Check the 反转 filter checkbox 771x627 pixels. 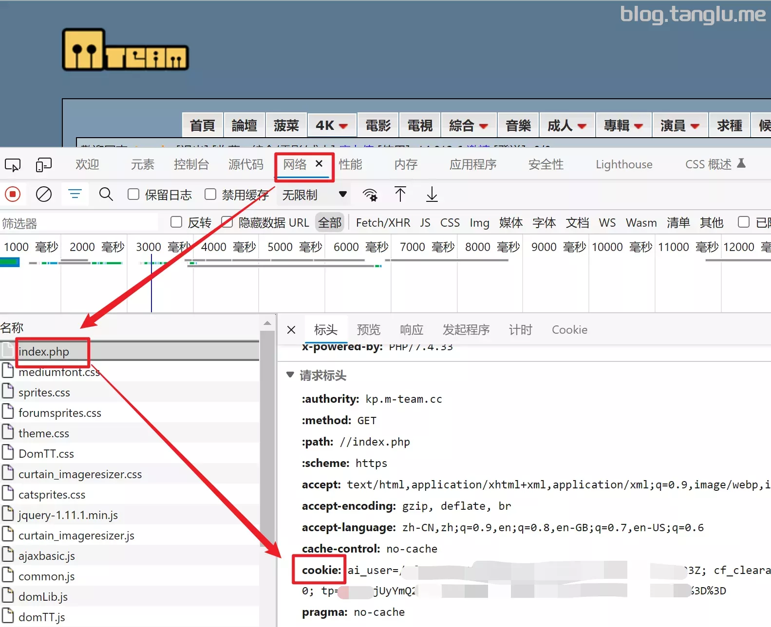(x=176, y=222)
